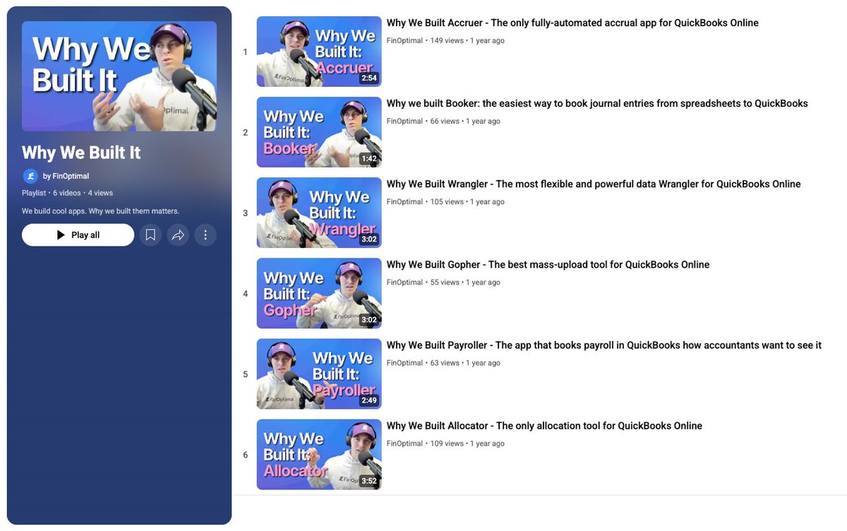Open title 'Why we built Booker' video
The height and width of the screenshot is (531, 847).
(x=597, y=104)
